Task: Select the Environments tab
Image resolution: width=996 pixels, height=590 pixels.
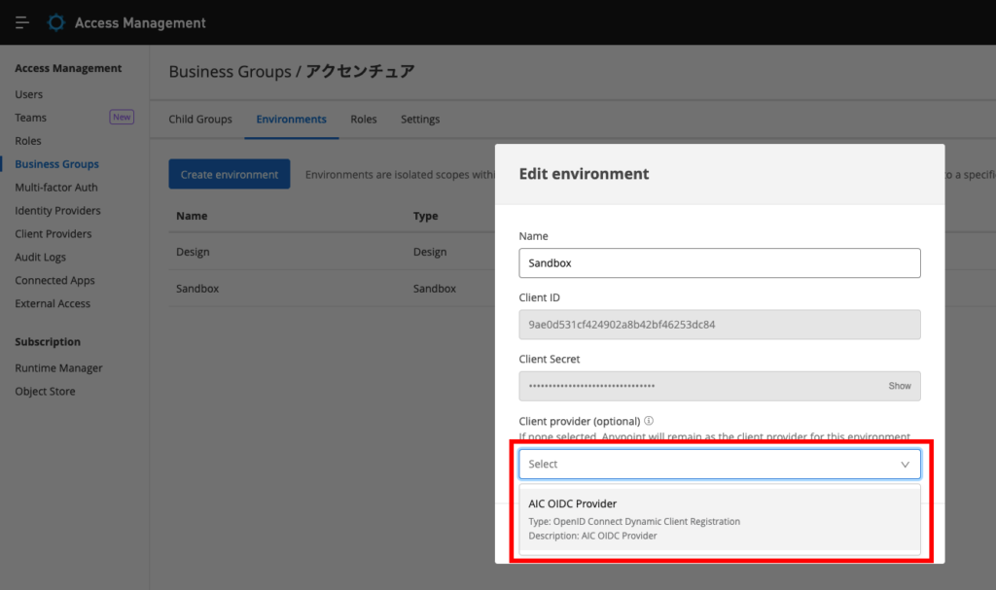Action: [x=291, y=120]
